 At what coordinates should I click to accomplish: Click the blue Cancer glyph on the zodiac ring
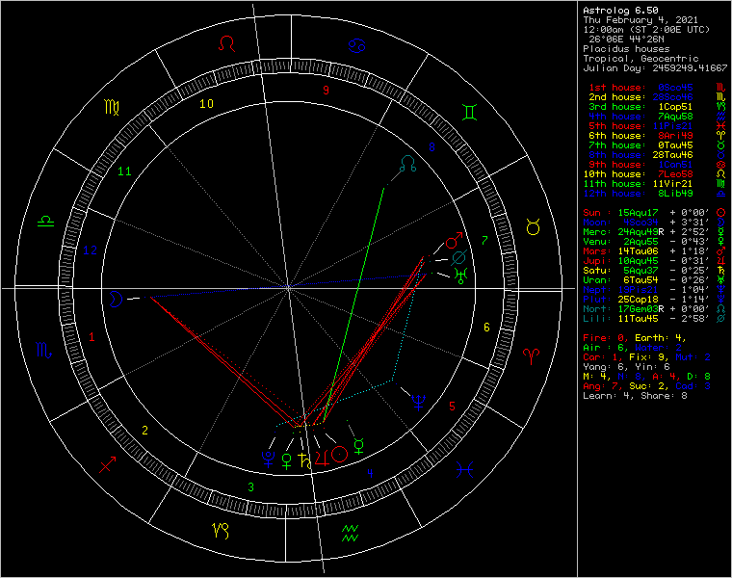tap(356, 45)
